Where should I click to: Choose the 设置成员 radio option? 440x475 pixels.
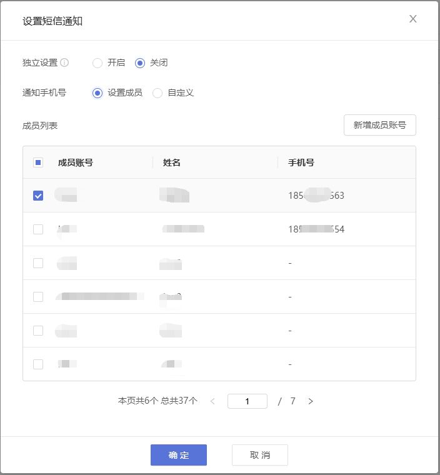click(x=97, y=93)
